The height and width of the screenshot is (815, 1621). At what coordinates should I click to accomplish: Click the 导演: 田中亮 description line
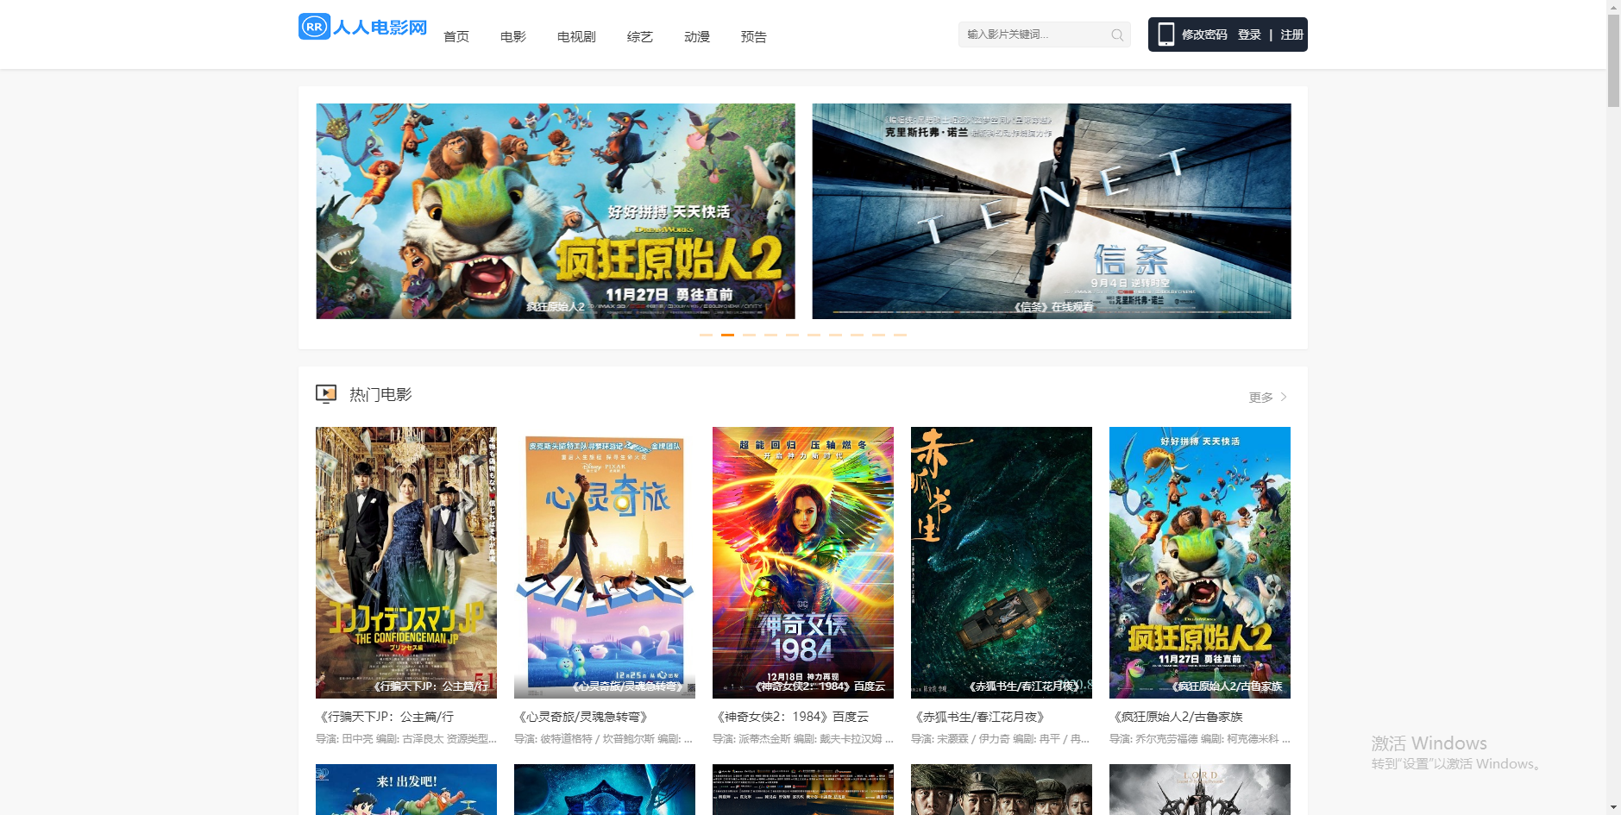406,739
